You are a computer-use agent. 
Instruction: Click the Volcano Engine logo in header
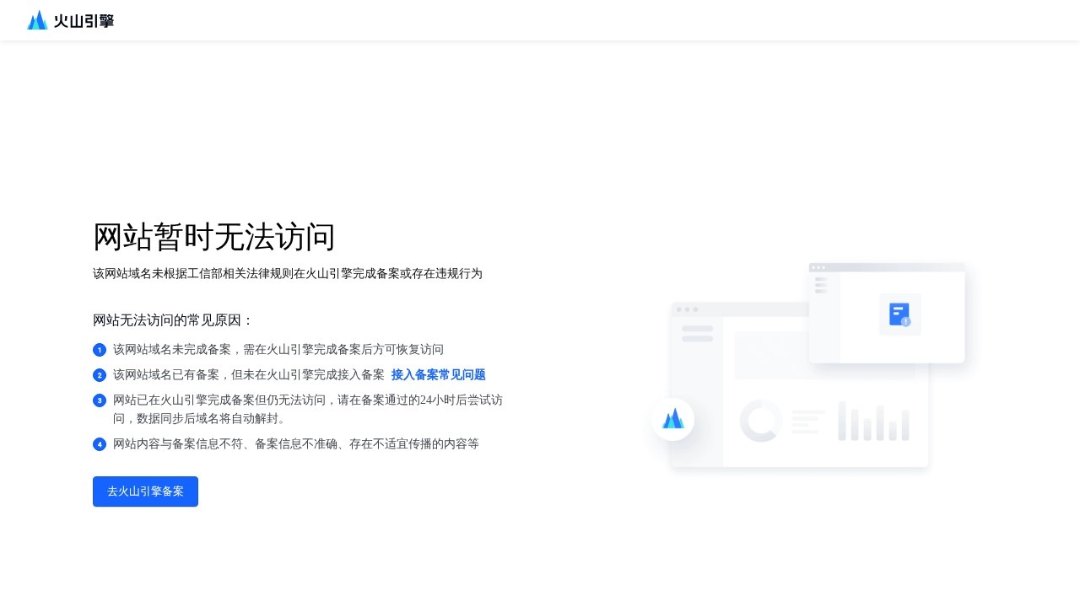click(x=37, y=20)
